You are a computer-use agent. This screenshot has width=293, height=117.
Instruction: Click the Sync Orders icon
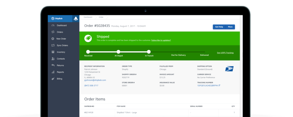(x=53, y=45)
